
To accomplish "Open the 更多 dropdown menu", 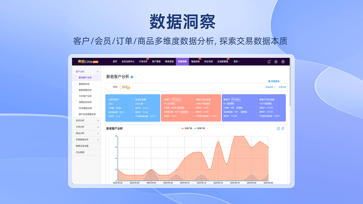I will (x=236, y=61).
